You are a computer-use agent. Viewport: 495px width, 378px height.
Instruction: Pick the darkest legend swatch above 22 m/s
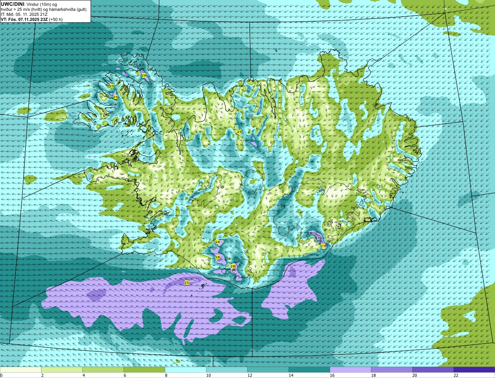click(x=474, y=370)
